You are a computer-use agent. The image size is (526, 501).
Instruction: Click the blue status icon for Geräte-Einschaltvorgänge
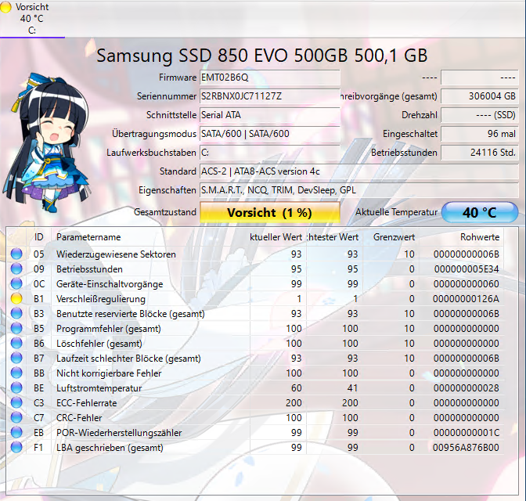point(16,283)
